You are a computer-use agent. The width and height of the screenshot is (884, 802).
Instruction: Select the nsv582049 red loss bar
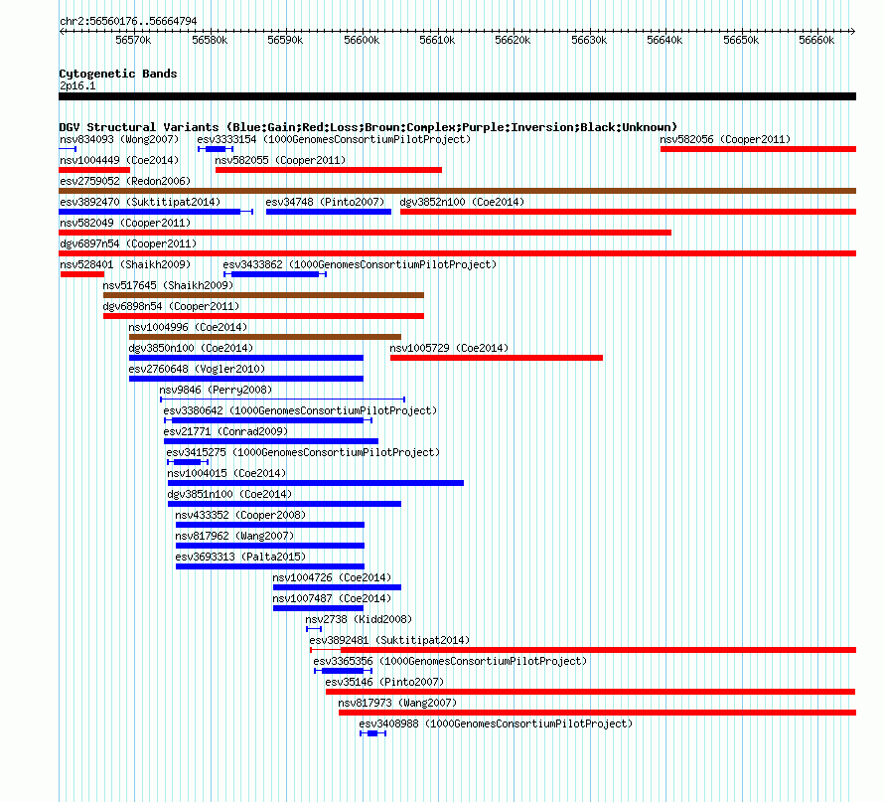tap(365, 233)
